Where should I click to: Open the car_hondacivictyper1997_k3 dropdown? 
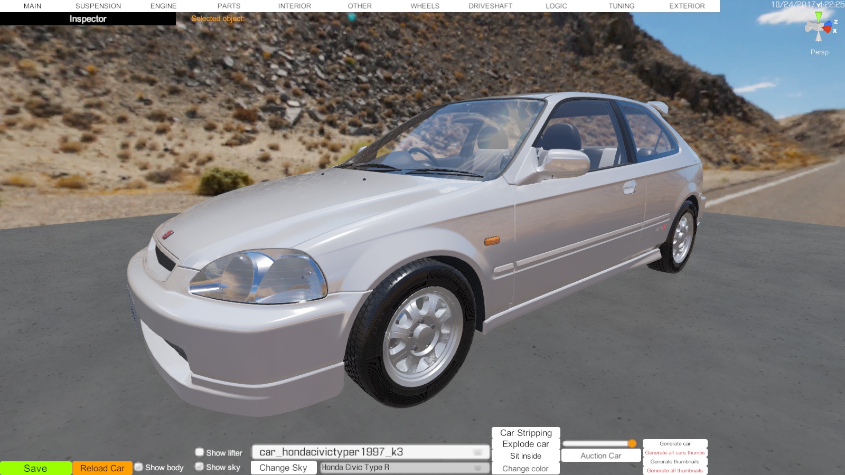(370, 452)
